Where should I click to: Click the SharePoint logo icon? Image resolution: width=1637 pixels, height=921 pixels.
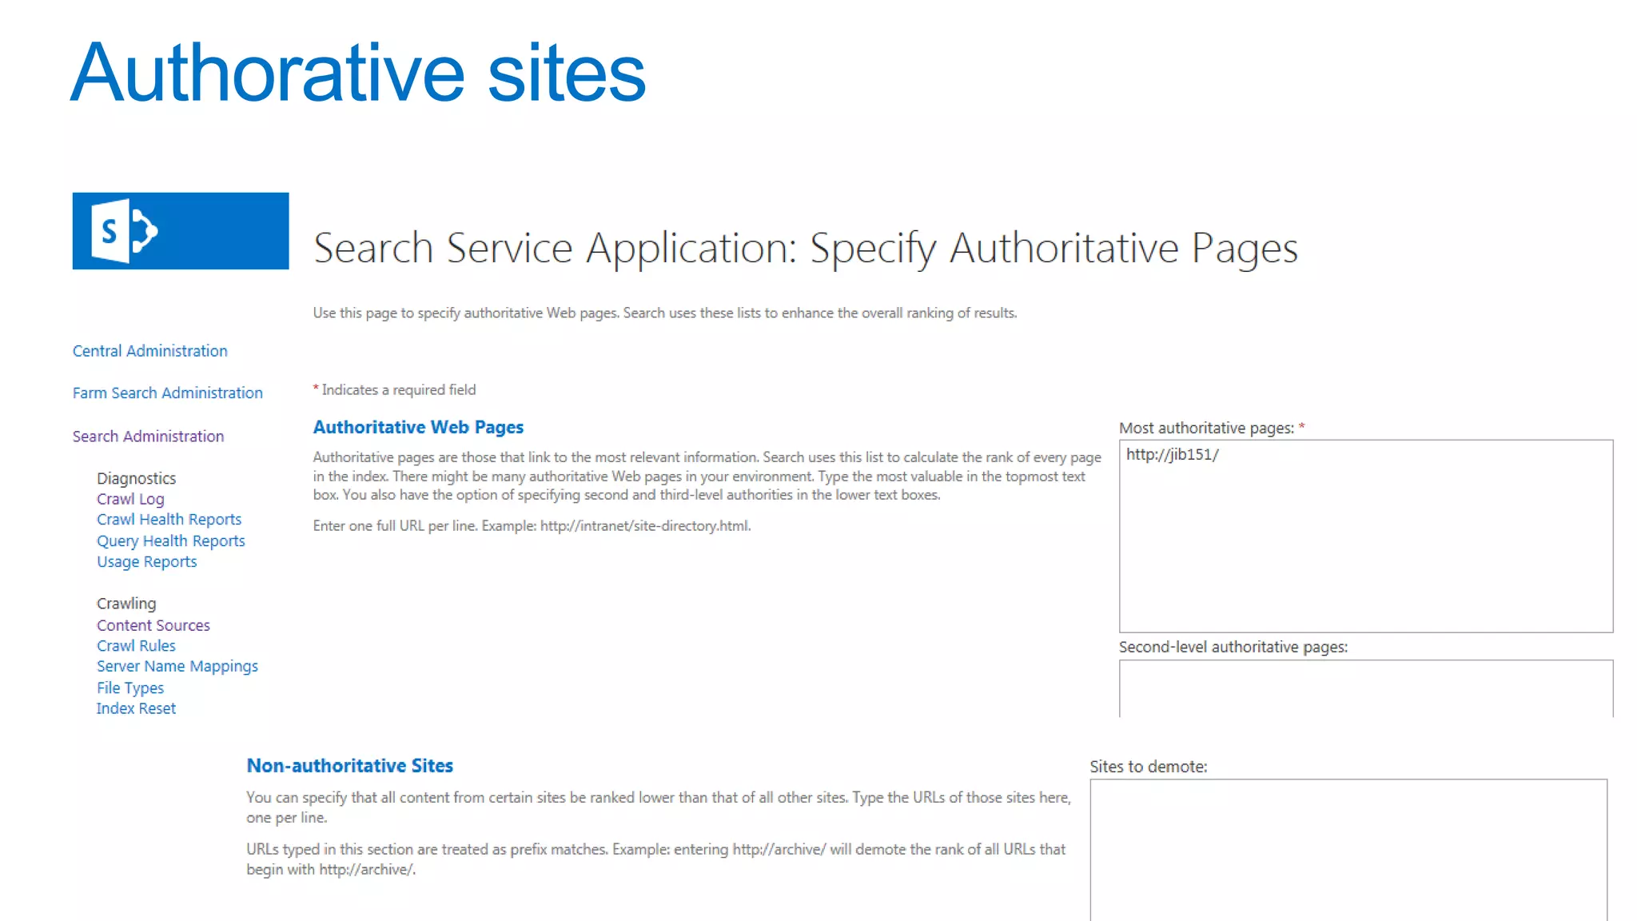124,231
